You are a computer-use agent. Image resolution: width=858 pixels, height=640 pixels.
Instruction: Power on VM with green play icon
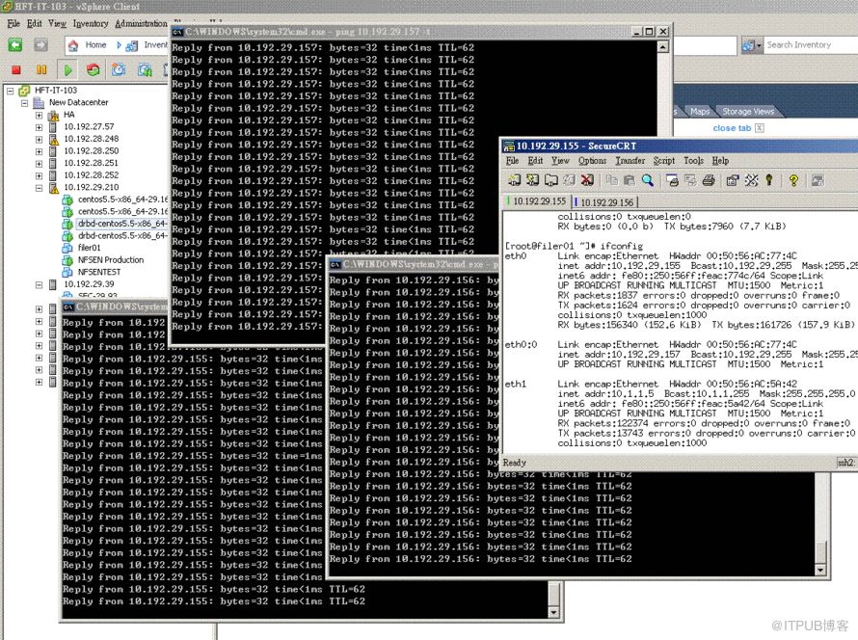67,70
